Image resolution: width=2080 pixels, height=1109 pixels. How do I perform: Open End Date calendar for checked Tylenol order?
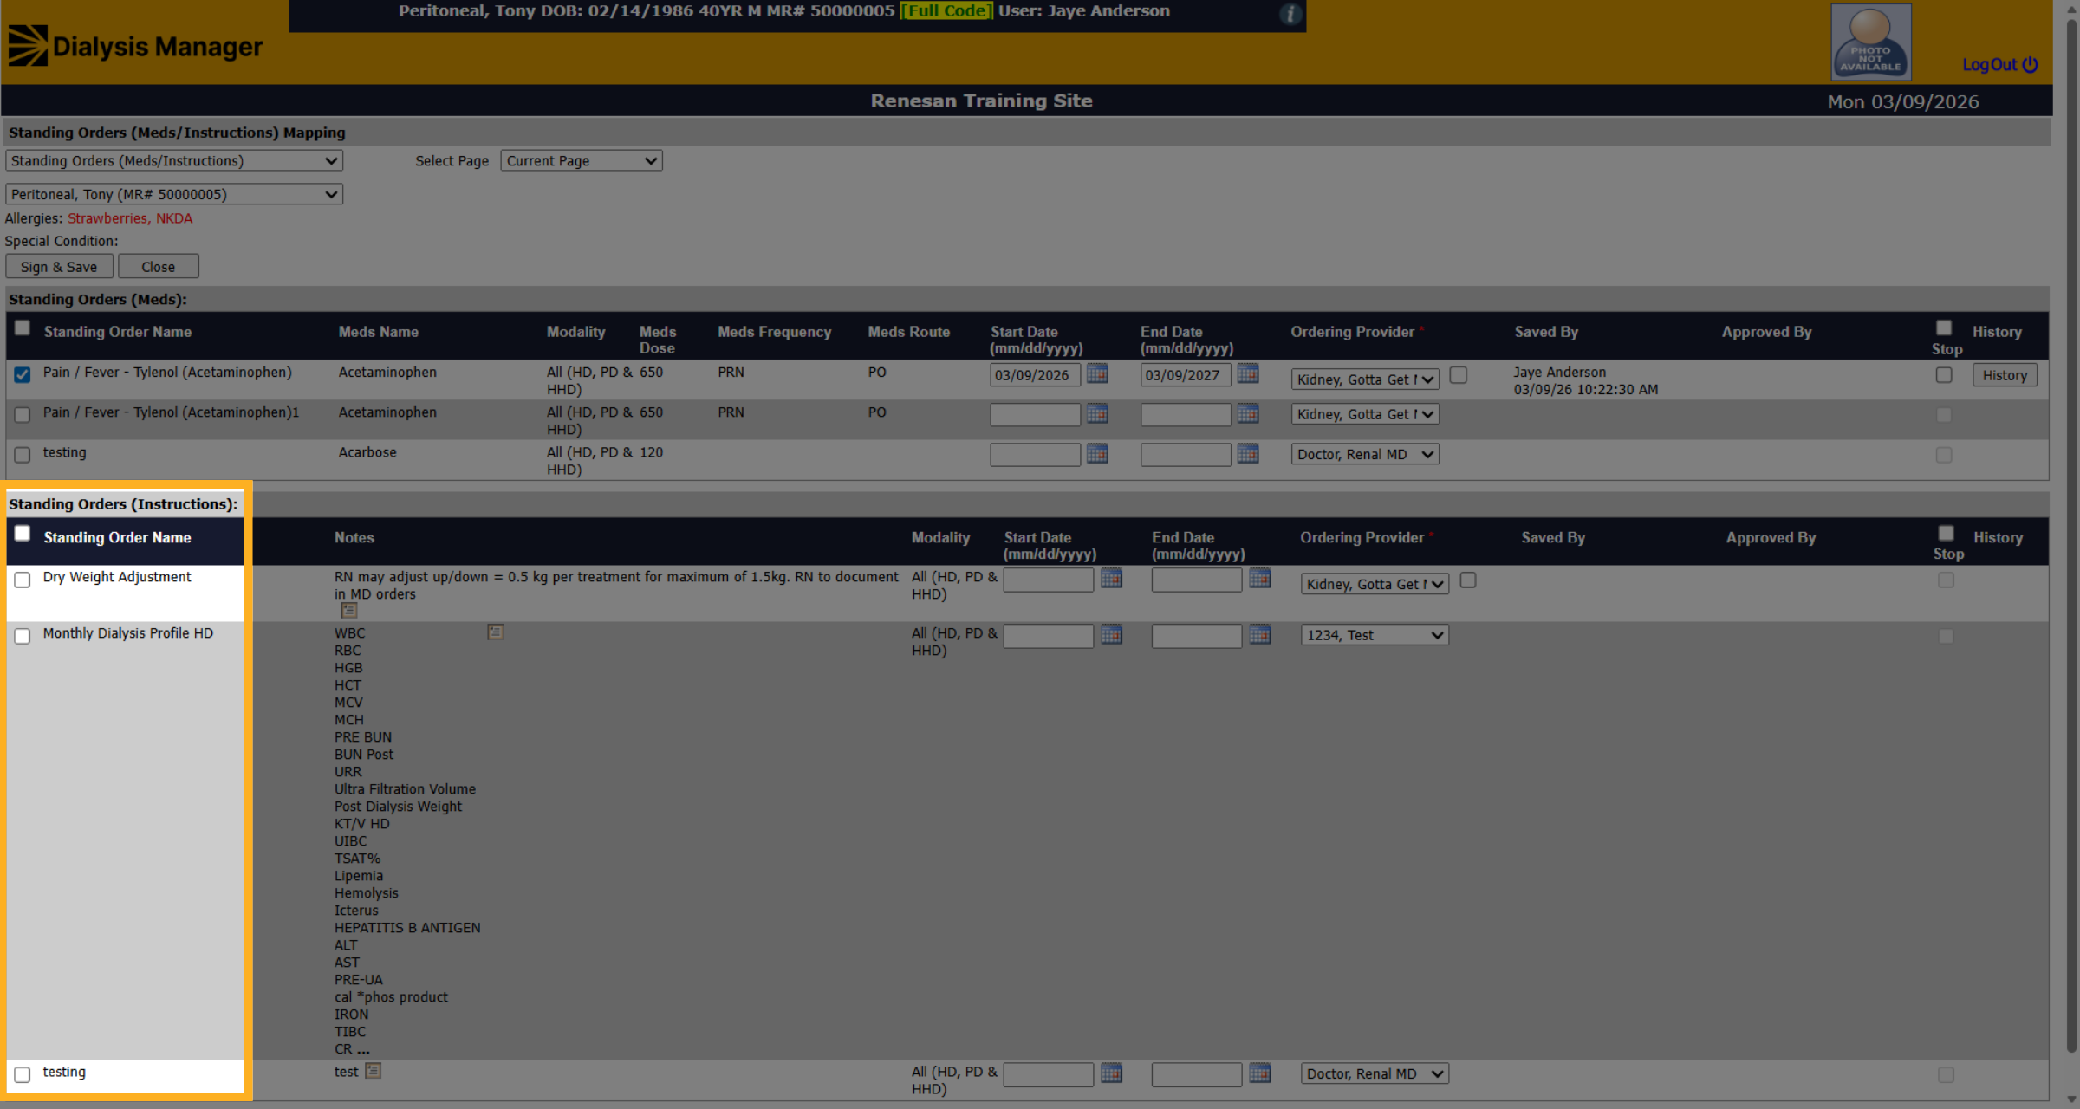(x=1248, y=374)
